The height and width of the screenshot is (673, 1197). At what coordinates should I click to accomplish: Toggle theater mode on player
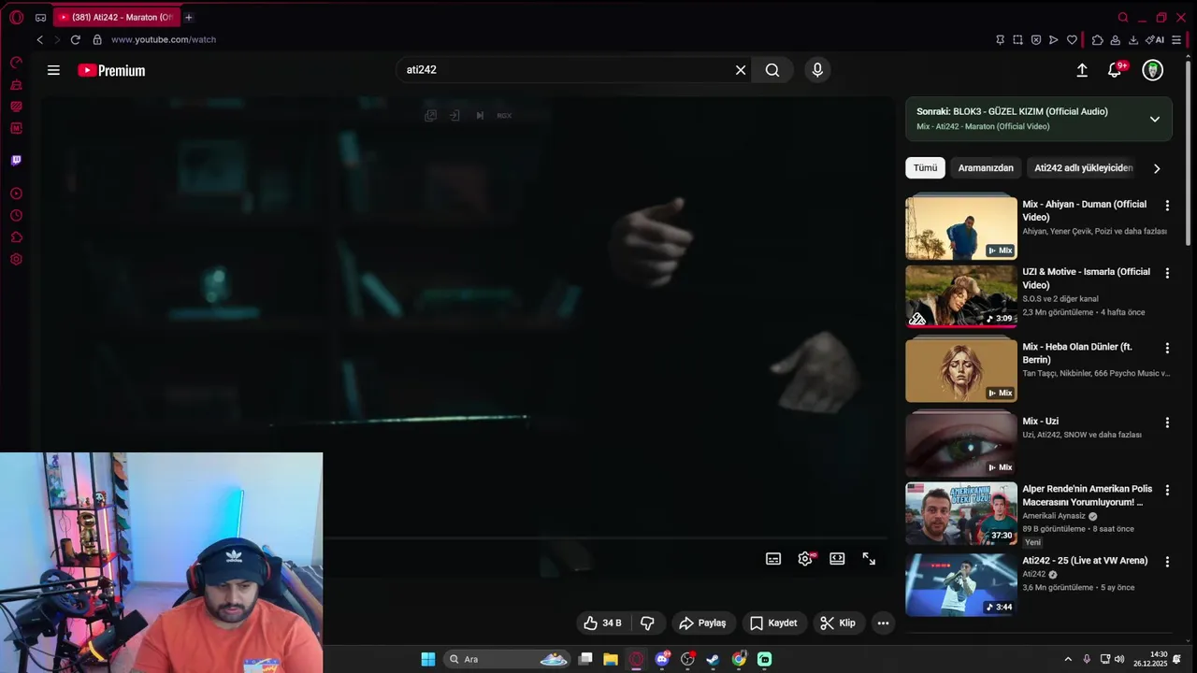[837, 559]
